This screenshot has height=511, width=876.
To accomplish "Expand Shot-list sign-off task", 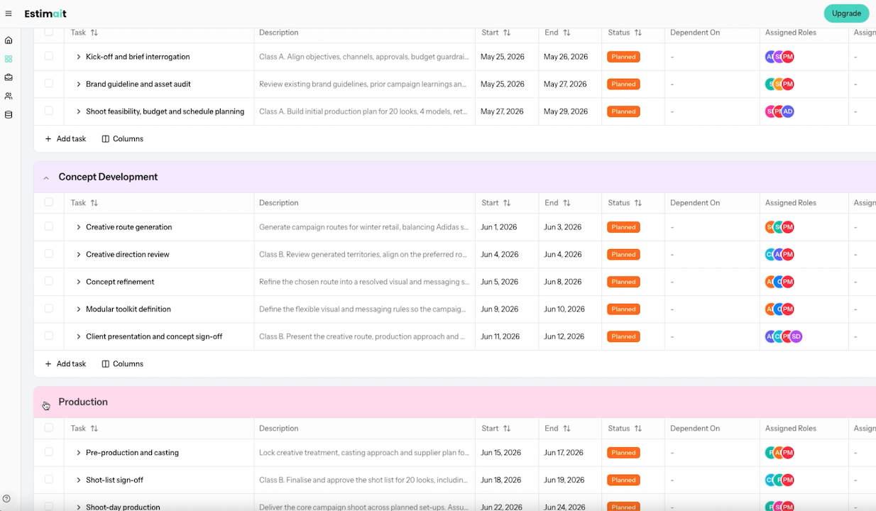I will pyautogui.click(x=79, y=480).
